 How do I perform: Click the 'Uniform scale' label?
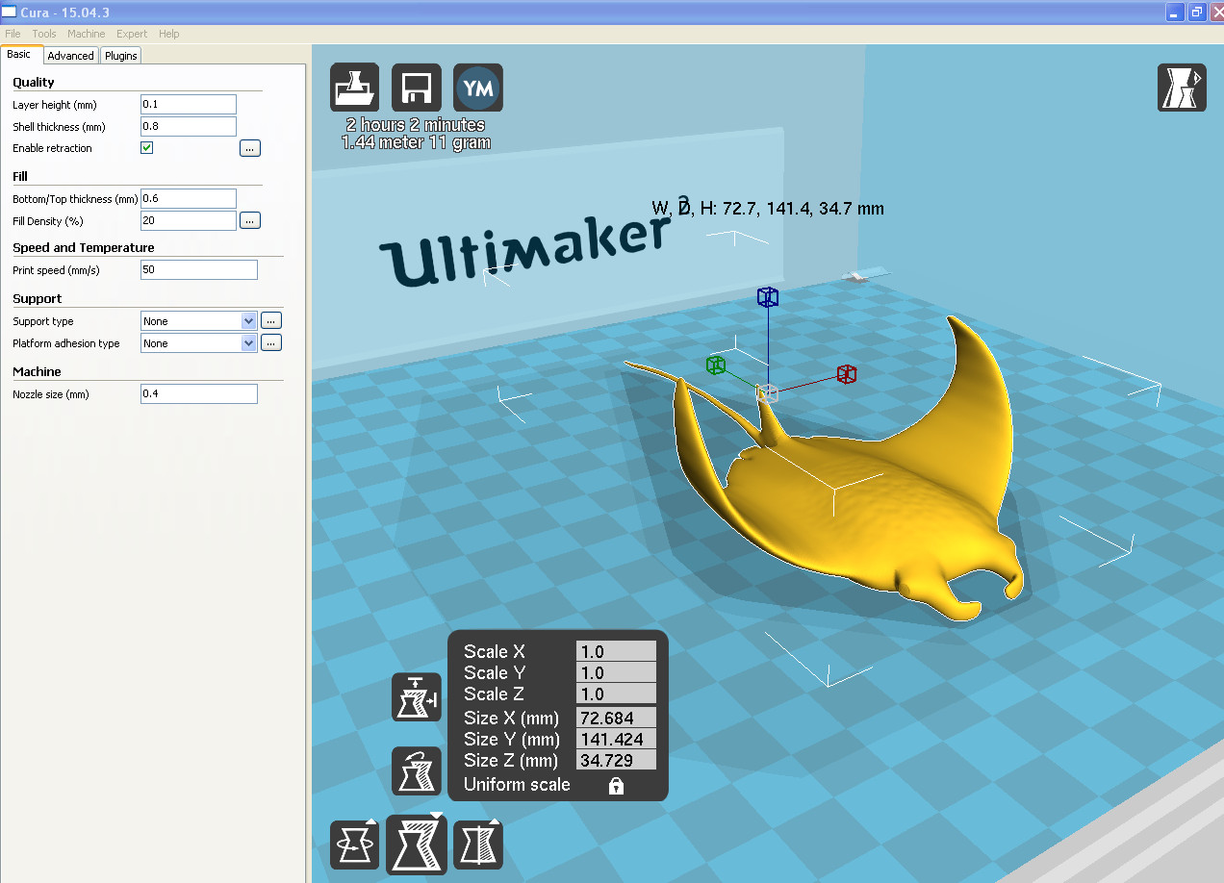(x=517, y=785)
